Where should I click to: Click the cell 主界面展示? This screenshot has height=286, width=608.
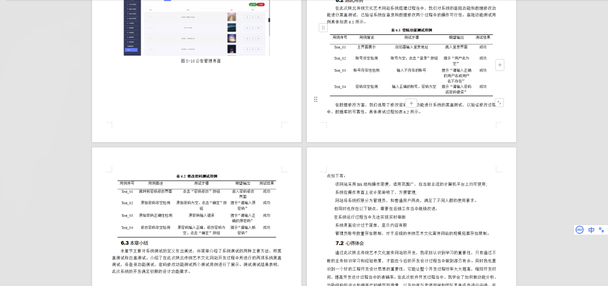tap(366, 47)
